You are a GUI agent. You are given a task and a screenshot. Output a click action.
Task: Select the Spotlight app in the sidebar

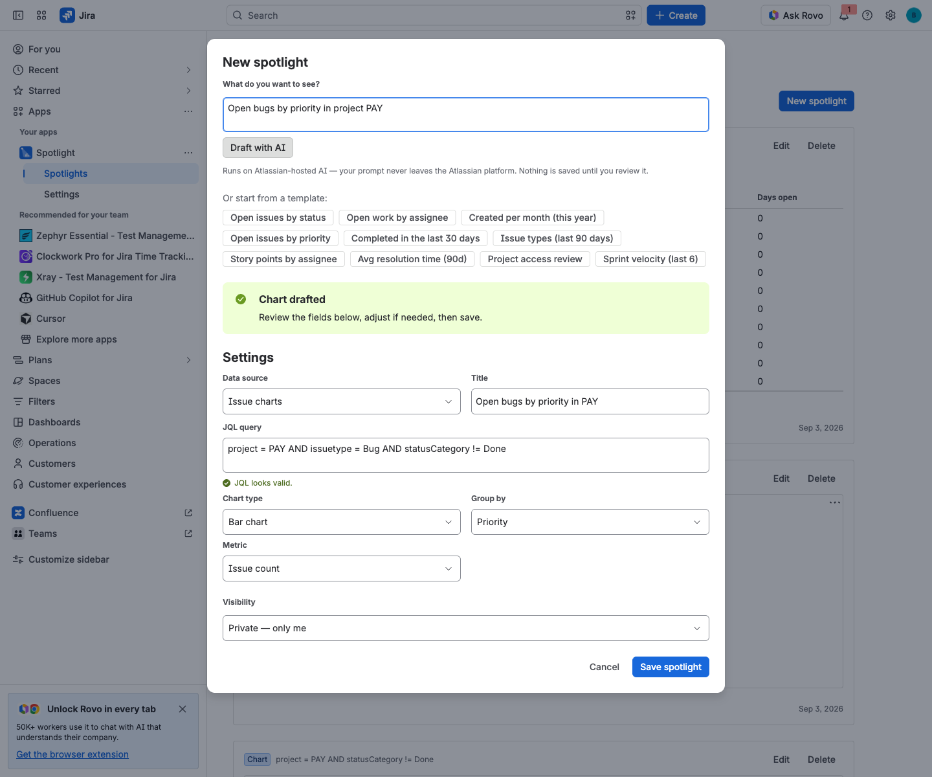tap(56, 153)
